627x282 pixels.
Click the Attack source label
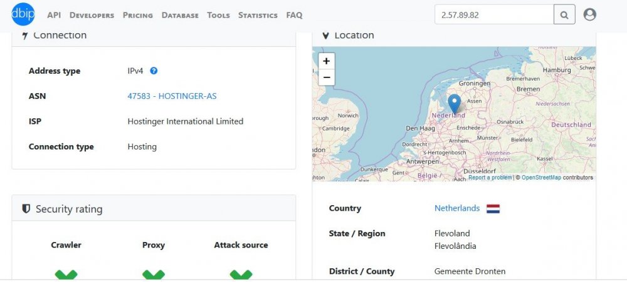pyautogui.click(x=241, y=245)
